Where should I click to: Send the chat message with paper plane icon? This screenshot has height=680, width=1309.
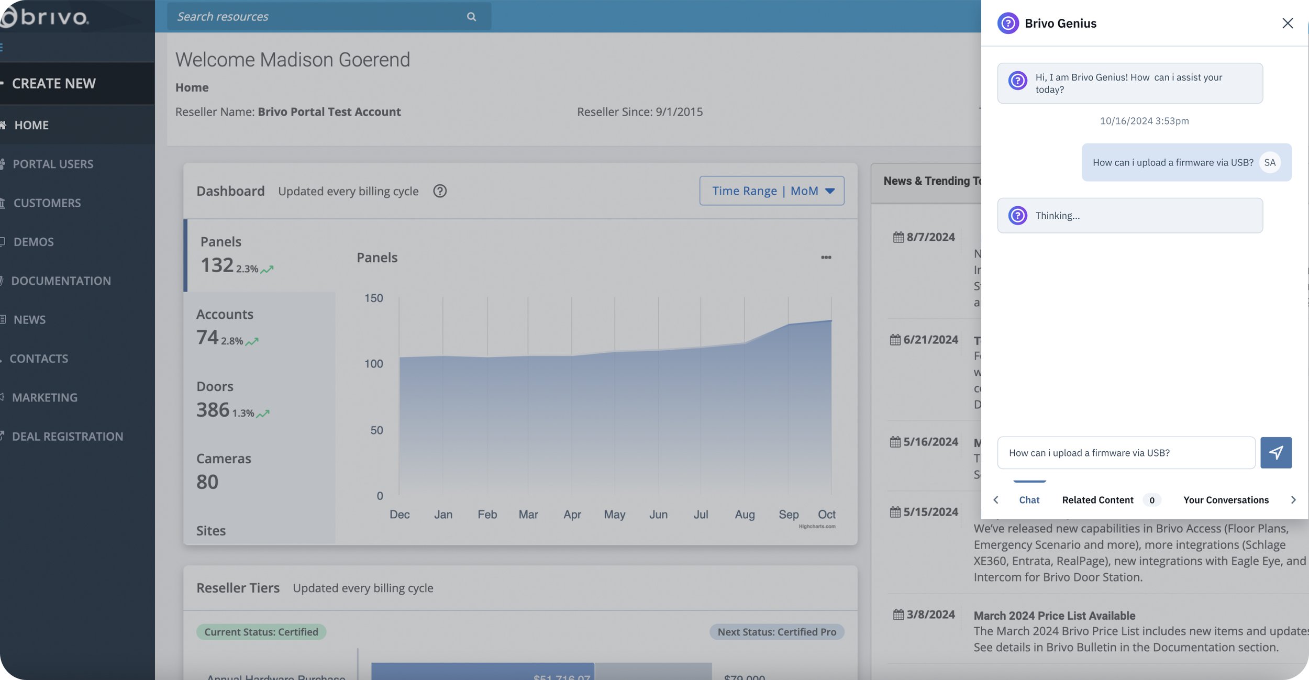point(1275,453)
